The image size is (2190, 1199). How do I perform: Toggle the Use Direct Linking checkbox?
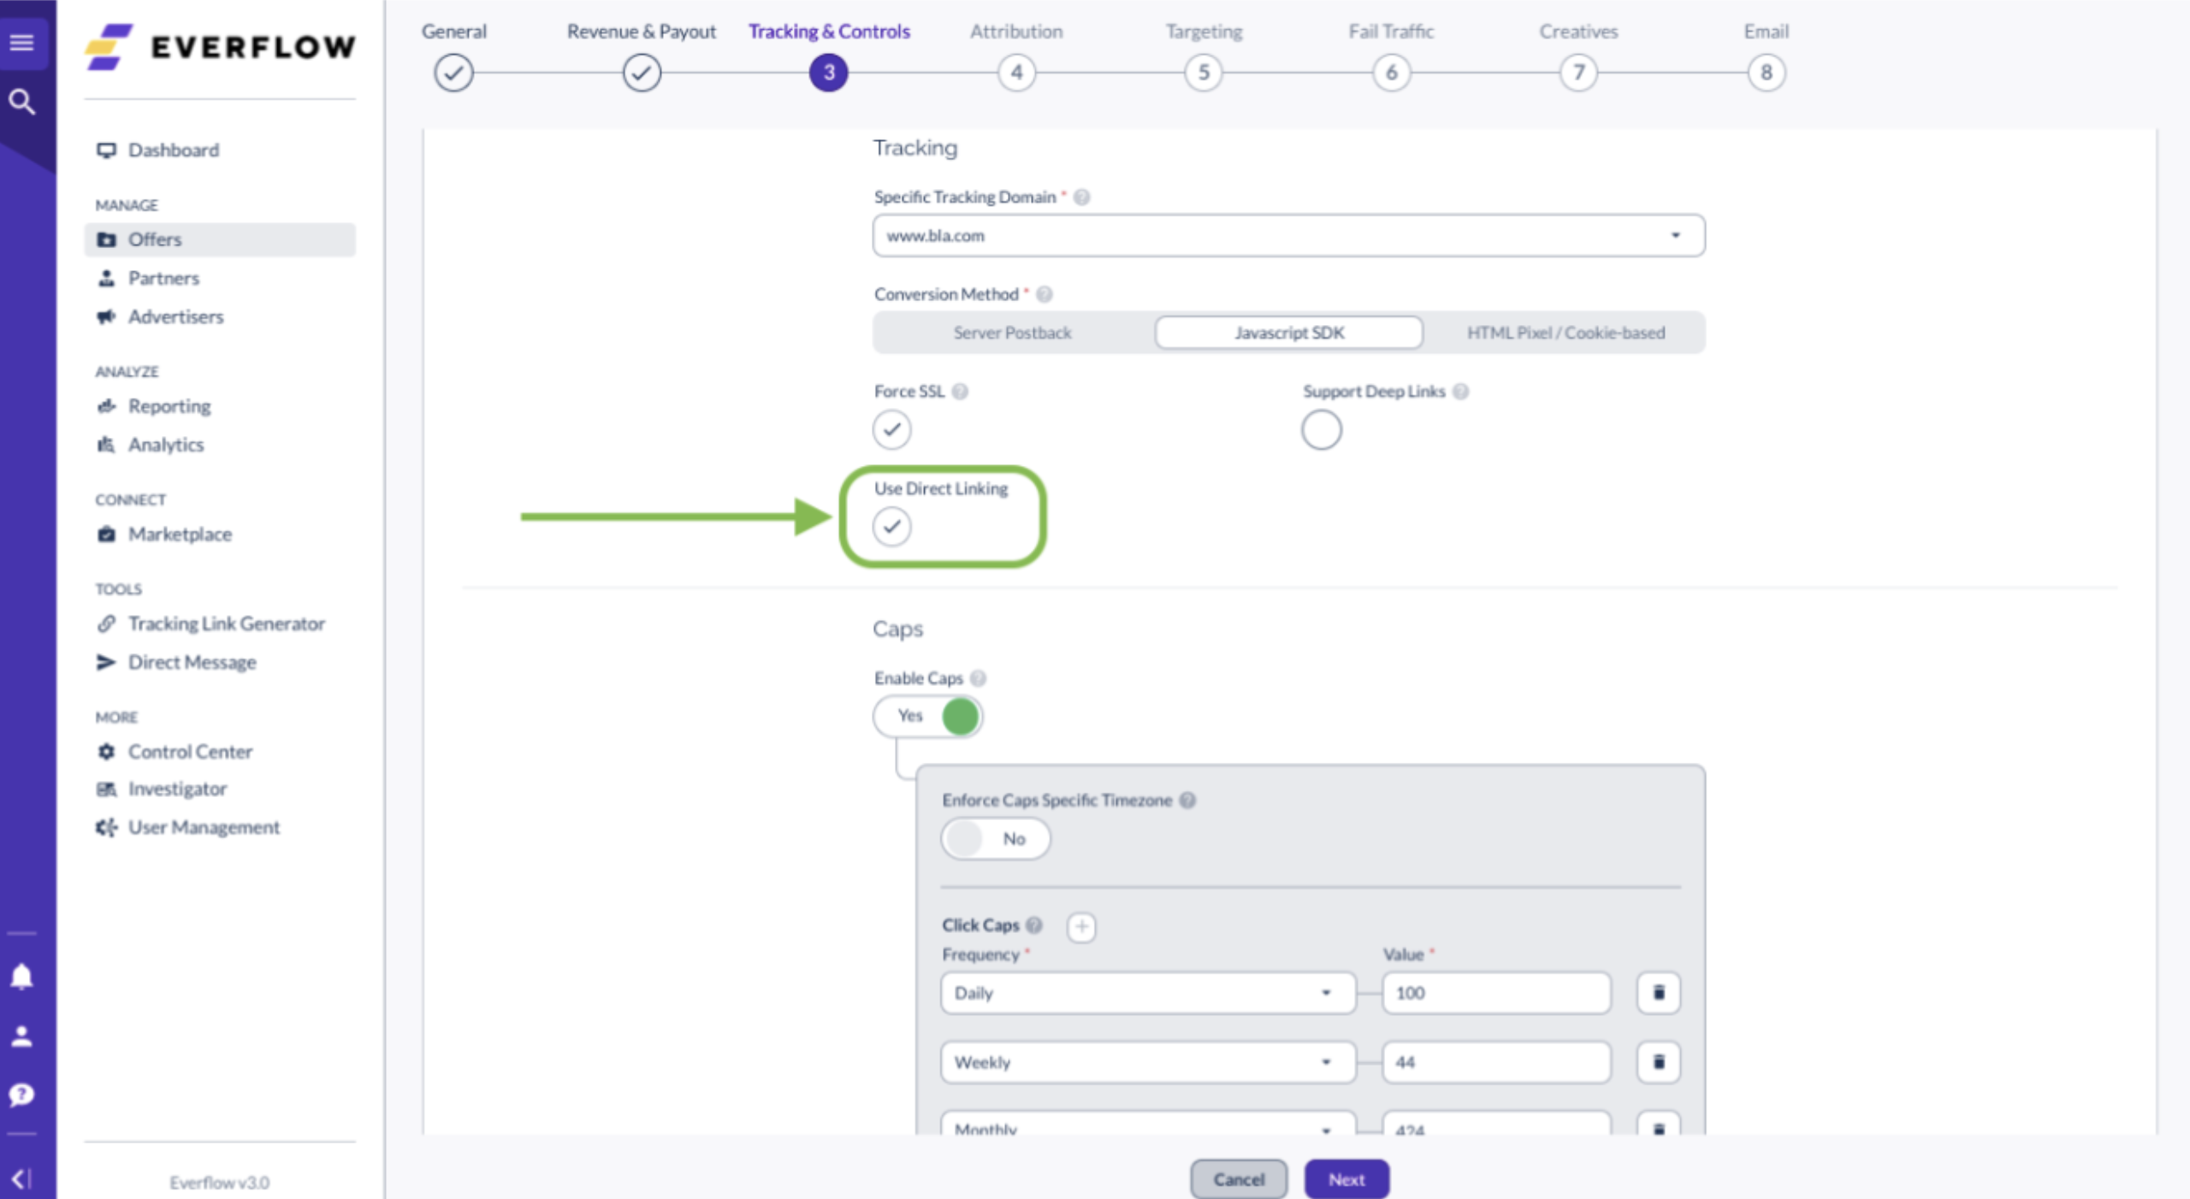click(x=891, y=527)
